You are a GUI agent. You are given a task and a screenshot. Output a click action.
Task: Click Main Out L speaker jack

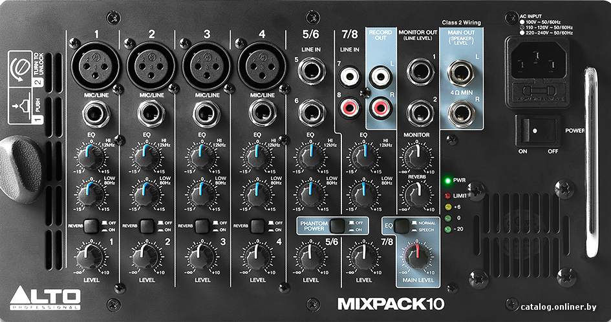(x=461, y=73)
